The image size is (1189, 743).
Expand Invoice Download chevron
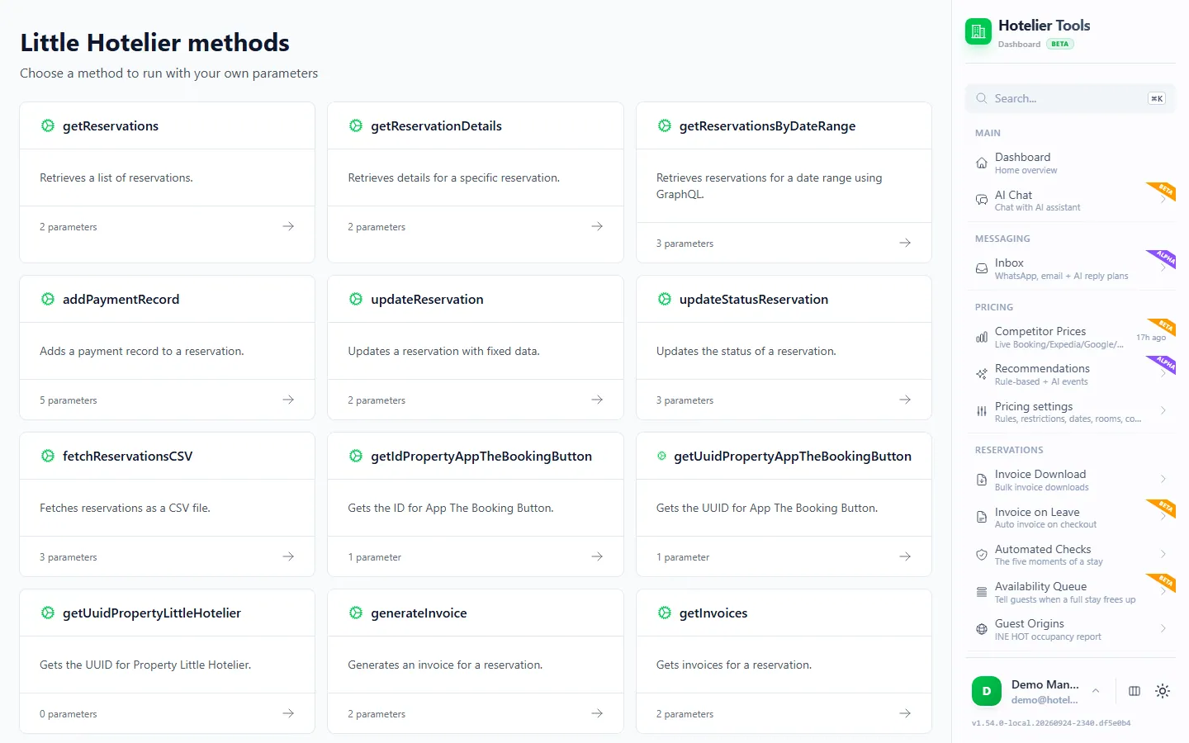click(1163, 479)
